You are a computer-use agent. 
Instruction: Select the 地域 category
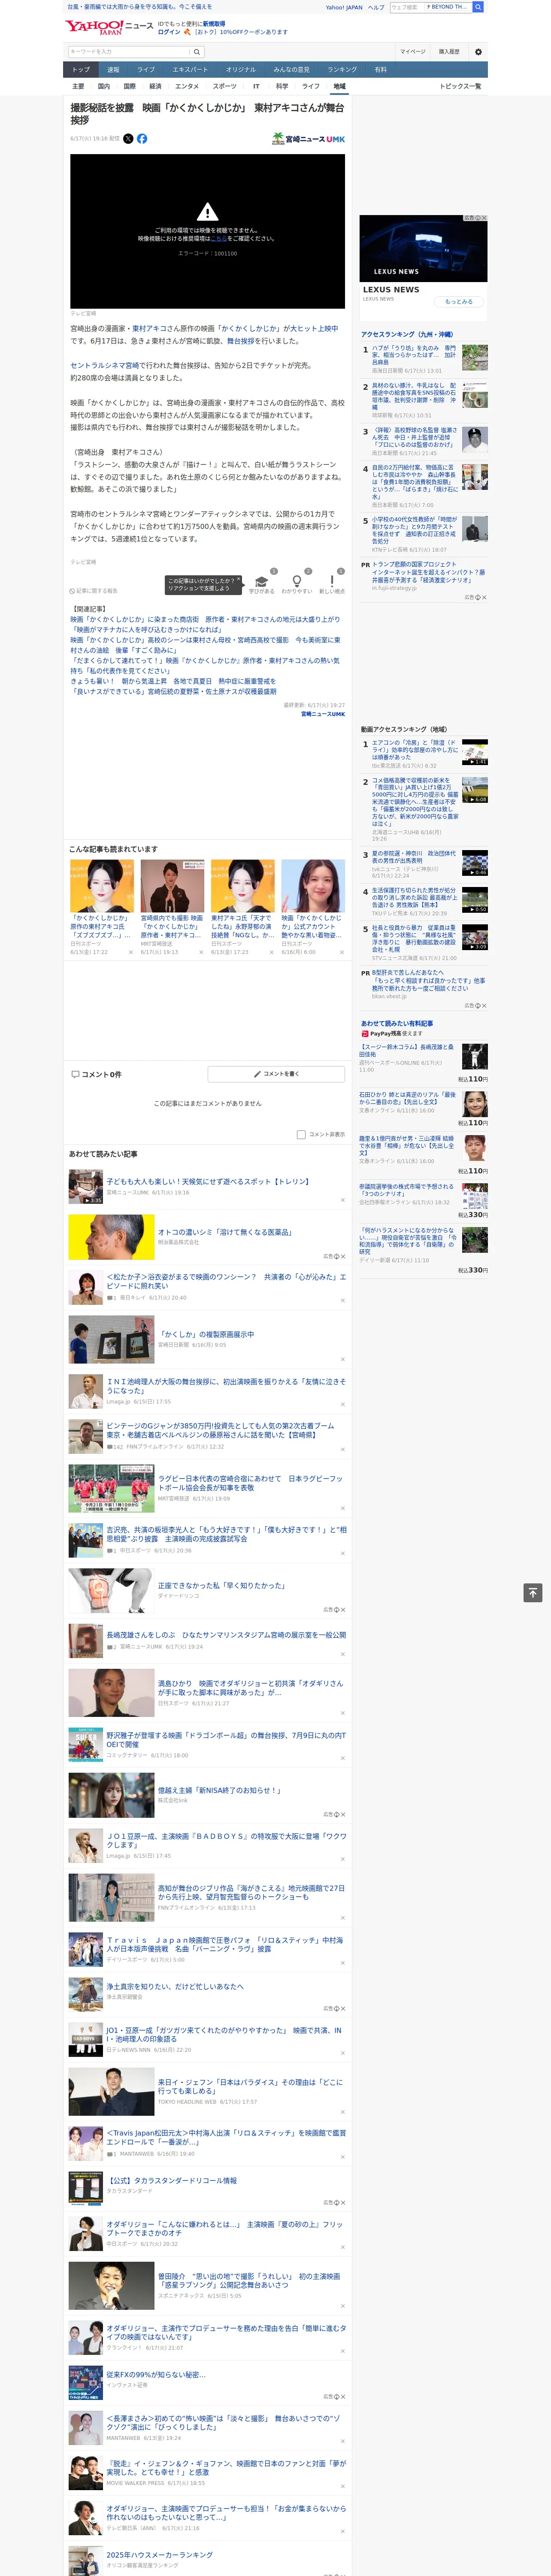click(x=339, y=86)
